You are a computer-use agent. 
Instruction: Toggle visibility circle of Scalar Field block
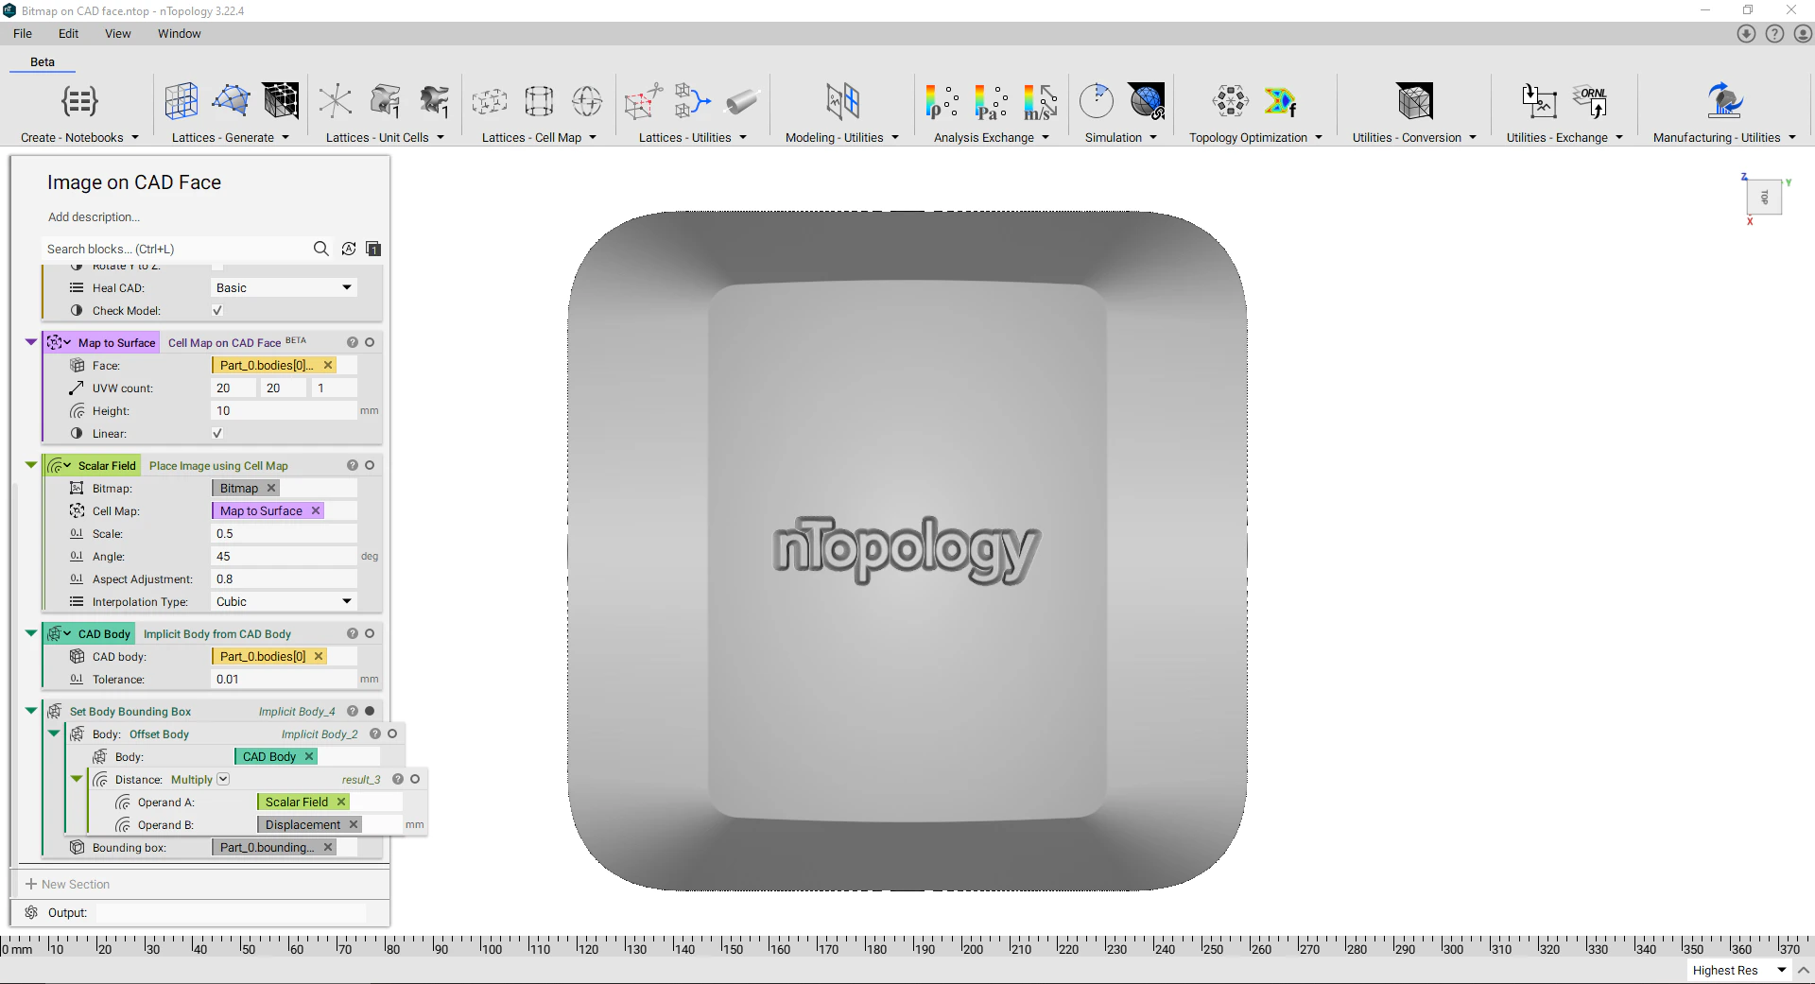pyautogui.click(x=370, y=465)
